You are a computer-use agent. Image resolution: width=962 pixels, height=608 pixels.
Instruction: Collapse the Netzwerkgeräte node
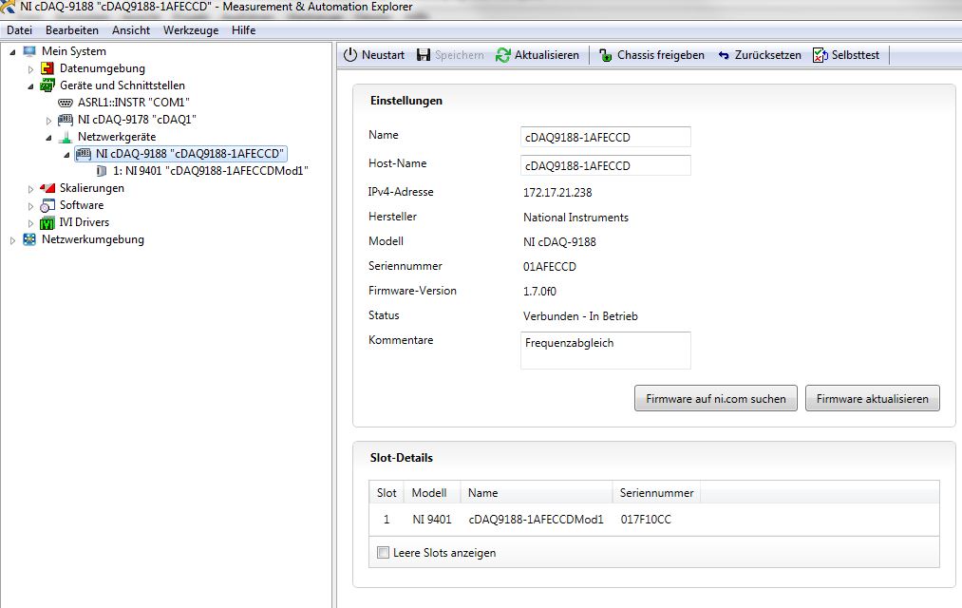[x=48, y=138]
